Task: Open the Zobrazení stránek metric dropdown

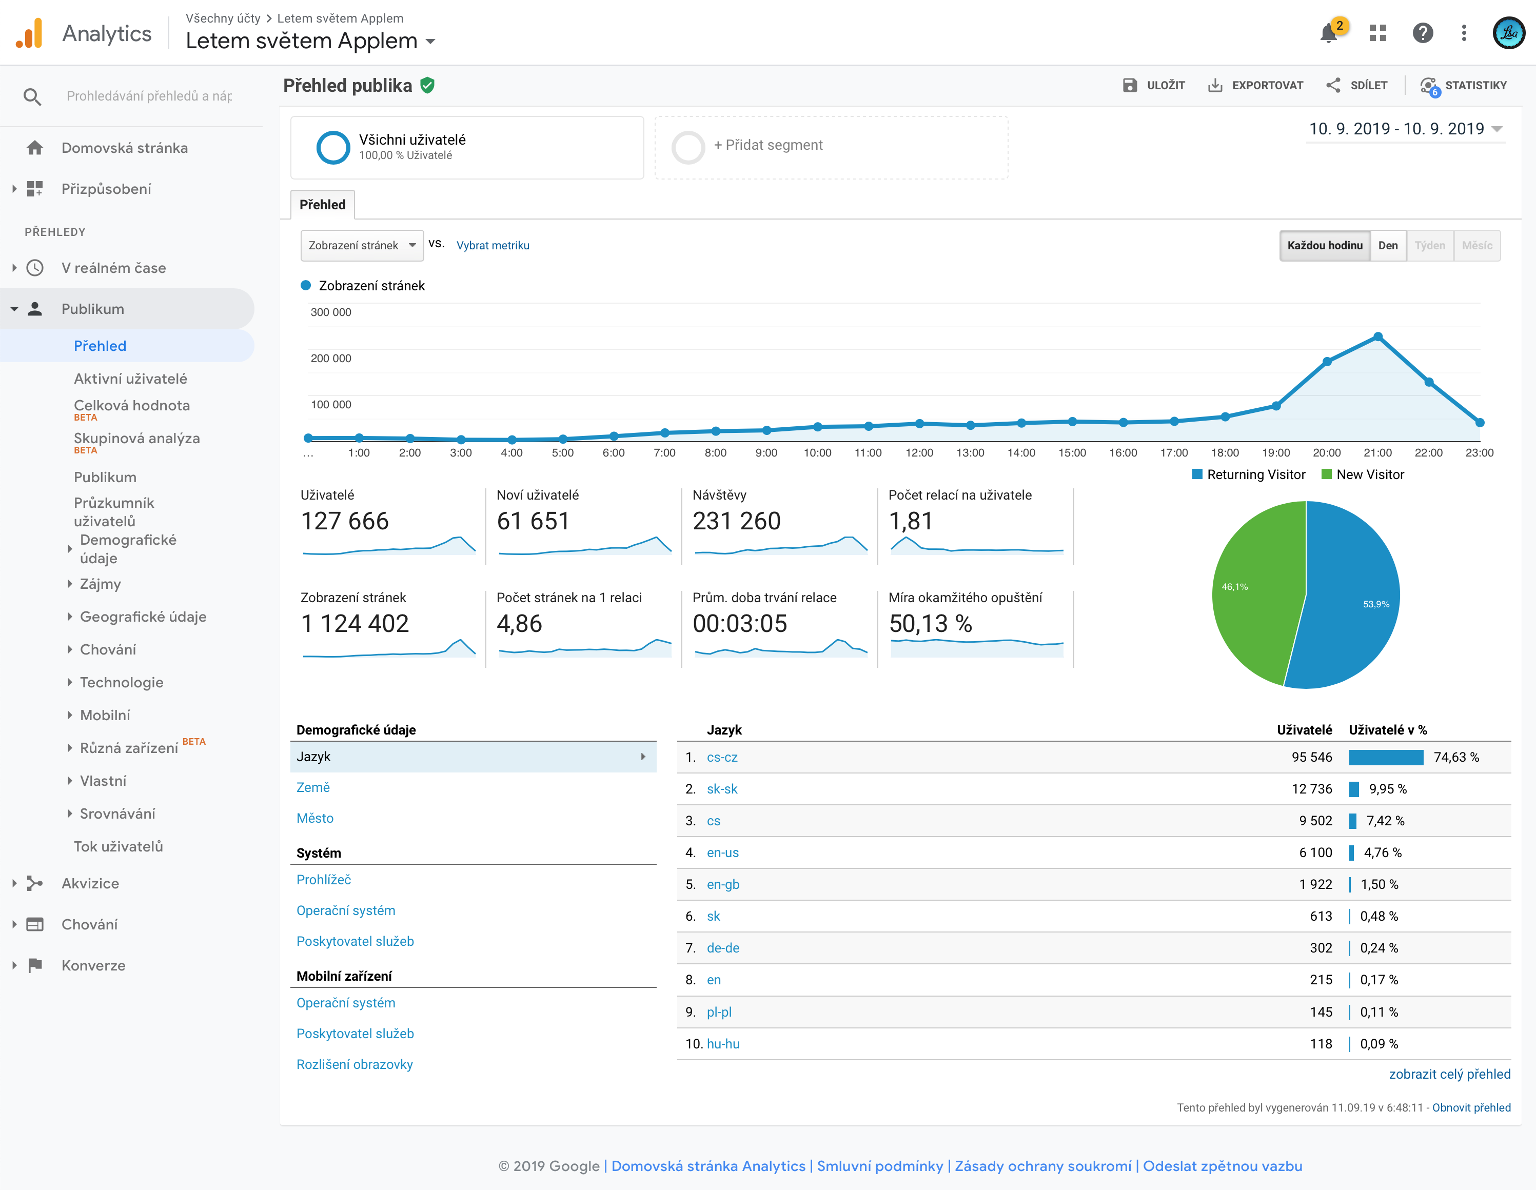Action: tap(362, 246)
